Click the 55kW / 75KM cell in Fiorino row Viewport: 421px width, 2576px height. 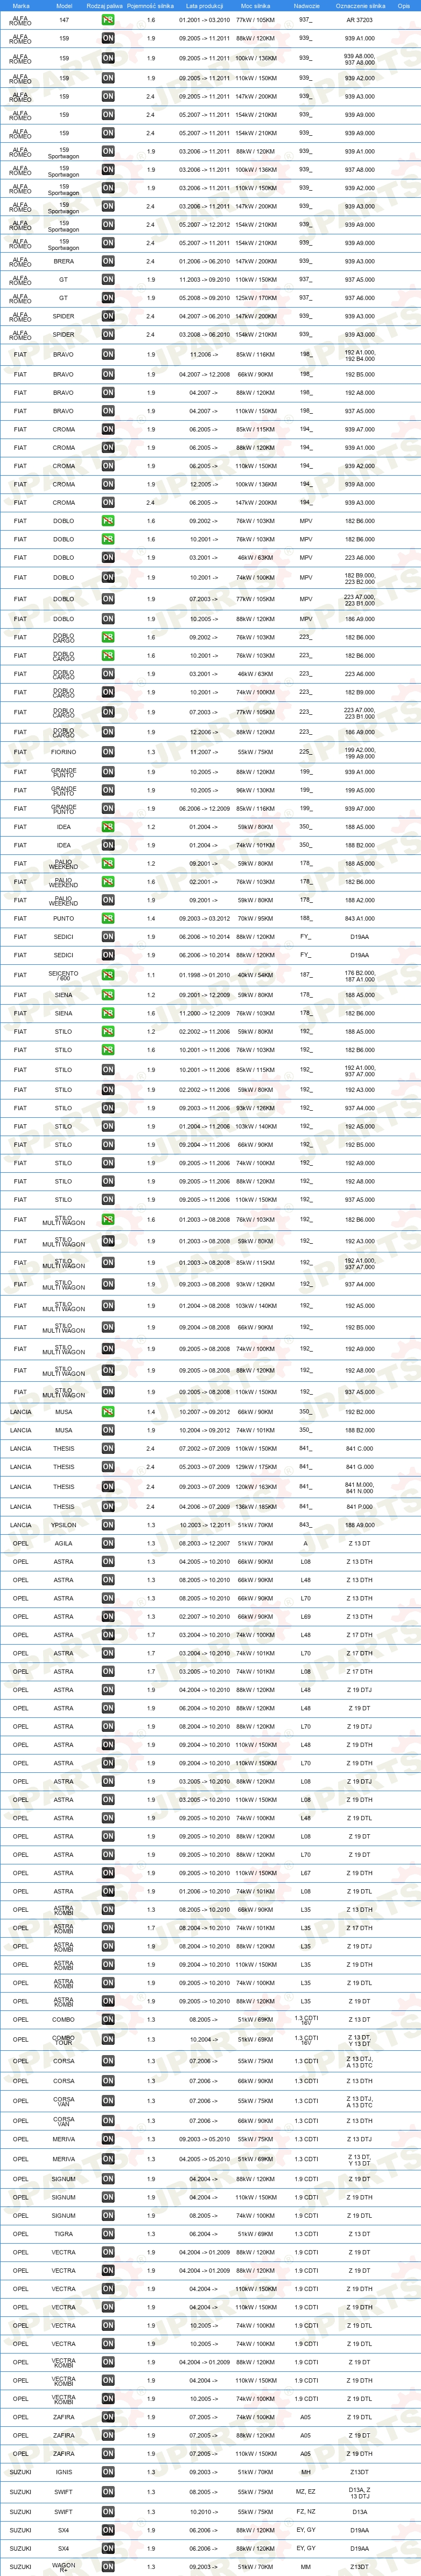[255, 752]
